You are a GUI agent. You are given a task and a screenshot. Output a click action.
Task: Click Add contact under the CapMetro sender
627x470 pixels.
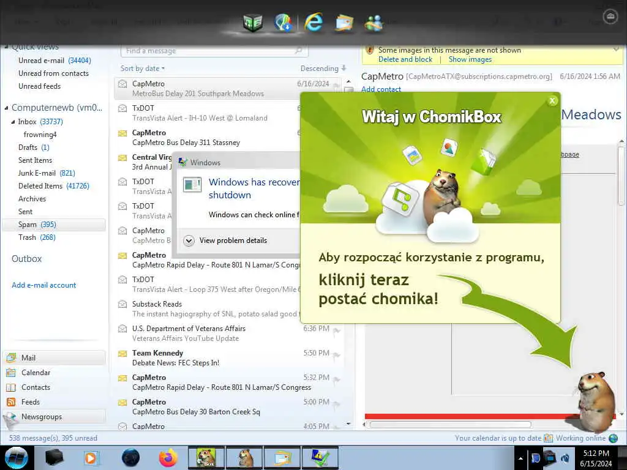(381, 89)
